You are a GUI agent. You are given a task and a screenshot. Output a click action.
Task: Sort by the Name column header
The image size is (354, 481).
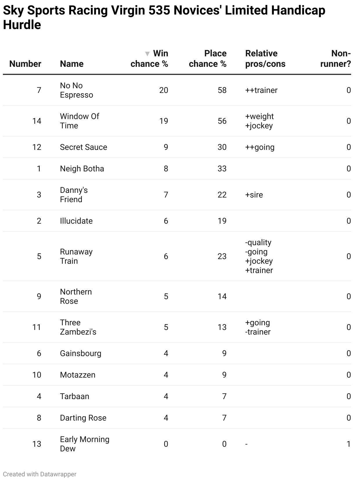click(72, 64)
